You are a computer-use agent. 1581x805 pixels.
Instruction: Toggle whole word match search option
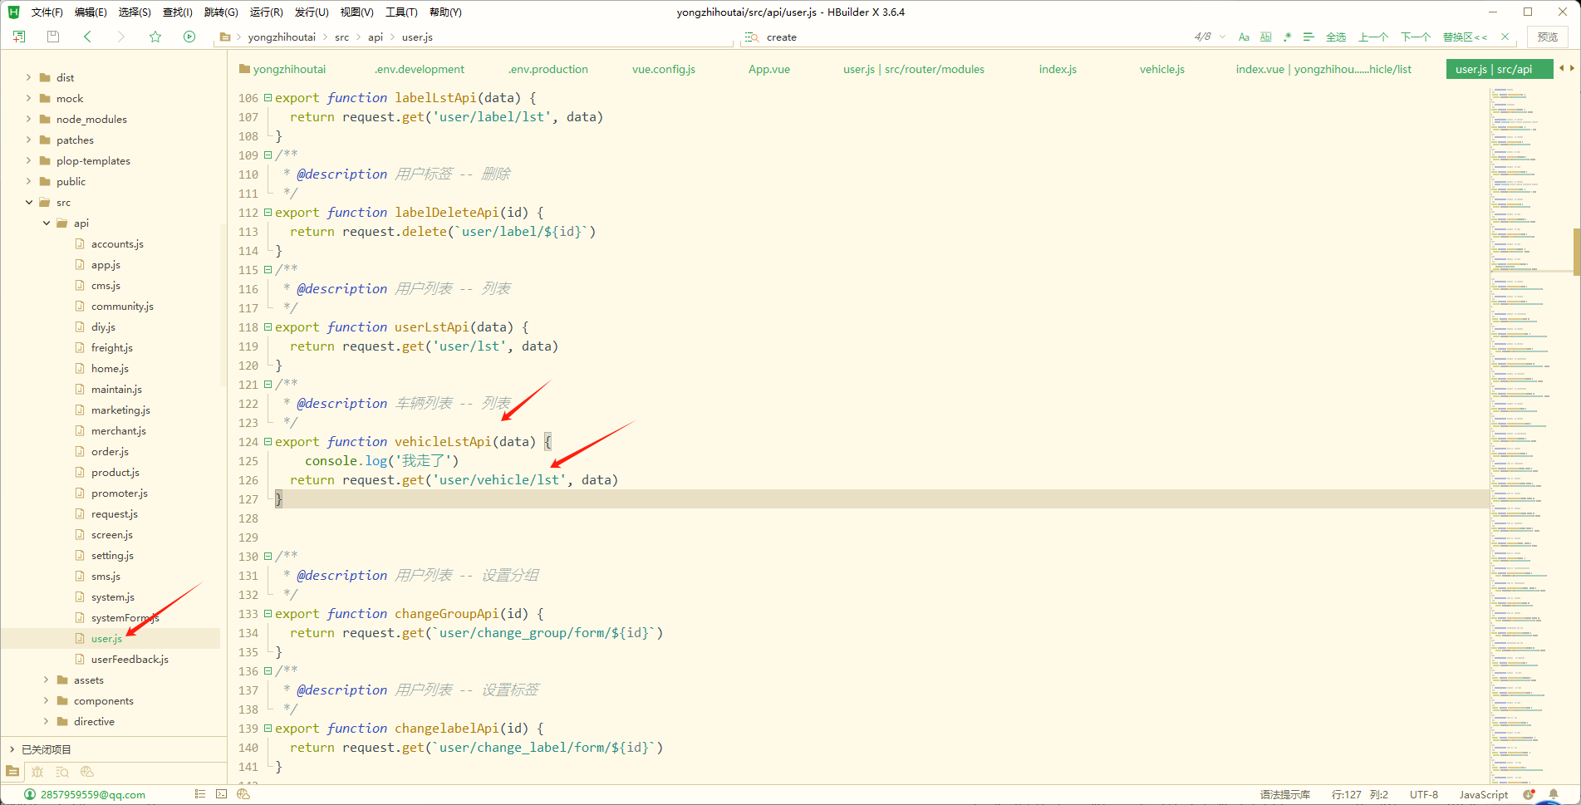(x=1265, y=37)
